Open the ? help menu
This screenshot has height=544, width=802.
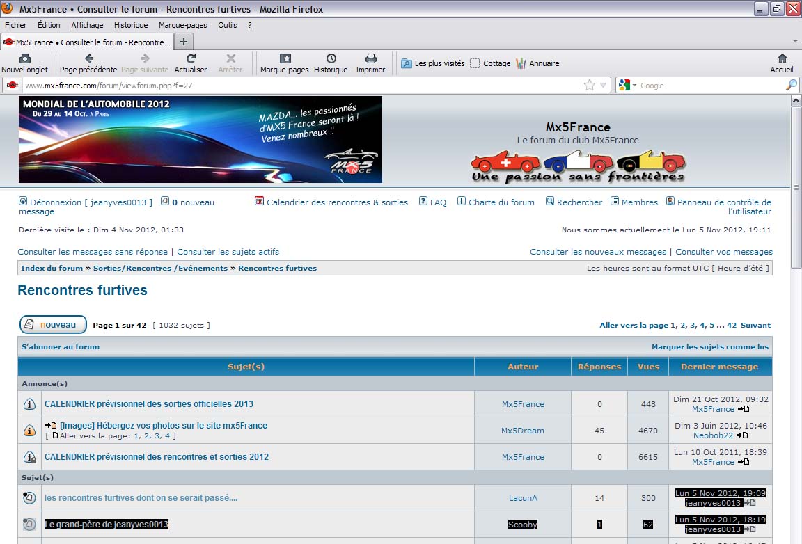250,25
